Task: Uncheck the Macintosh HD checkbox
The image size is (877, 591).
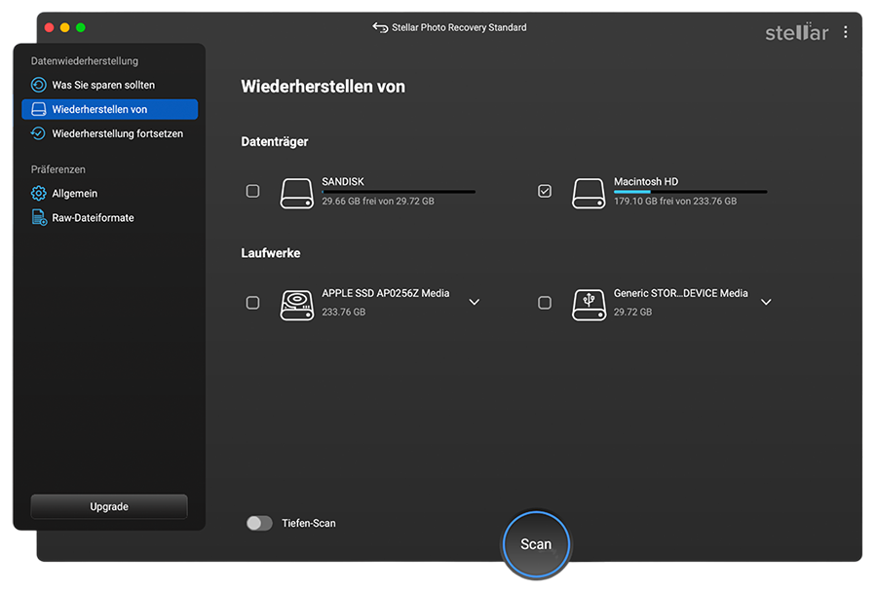Action: pyautogui.click(x=545, y=192)
